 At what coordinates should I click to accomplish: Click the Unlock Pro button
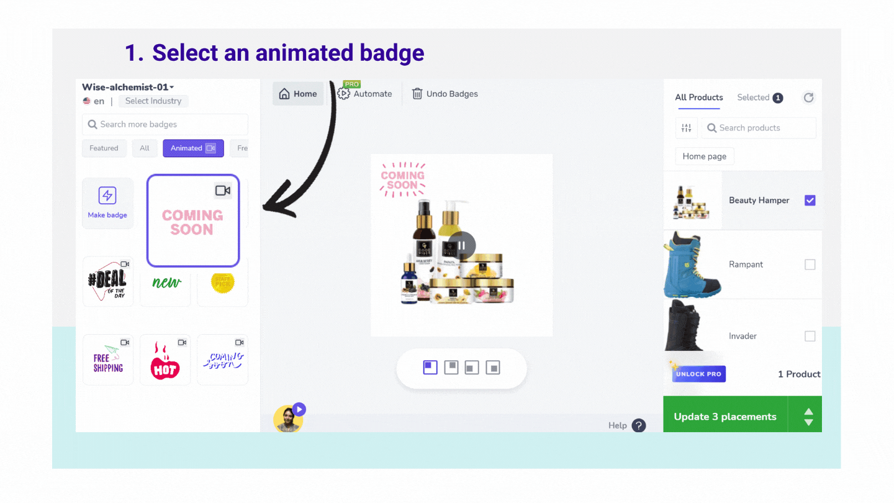pos(698,374)
